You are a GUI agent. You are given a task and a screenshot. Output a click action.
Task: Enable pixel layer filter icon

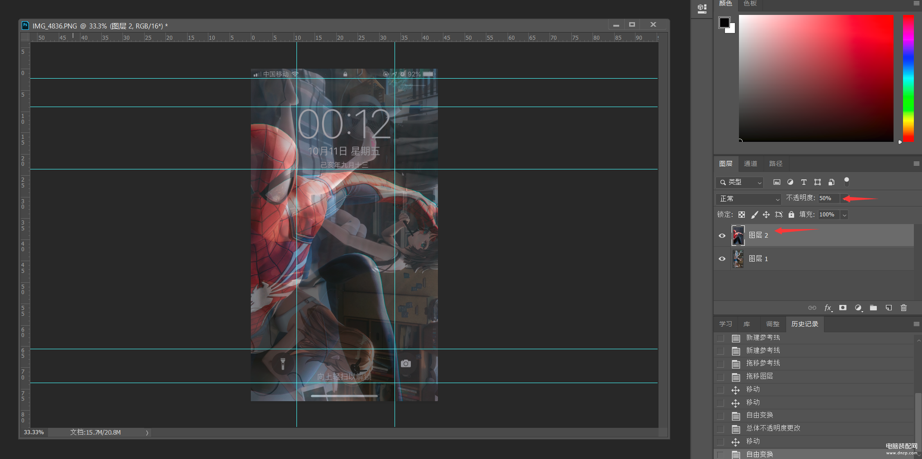pyautogui.click(x=776, y=182)
